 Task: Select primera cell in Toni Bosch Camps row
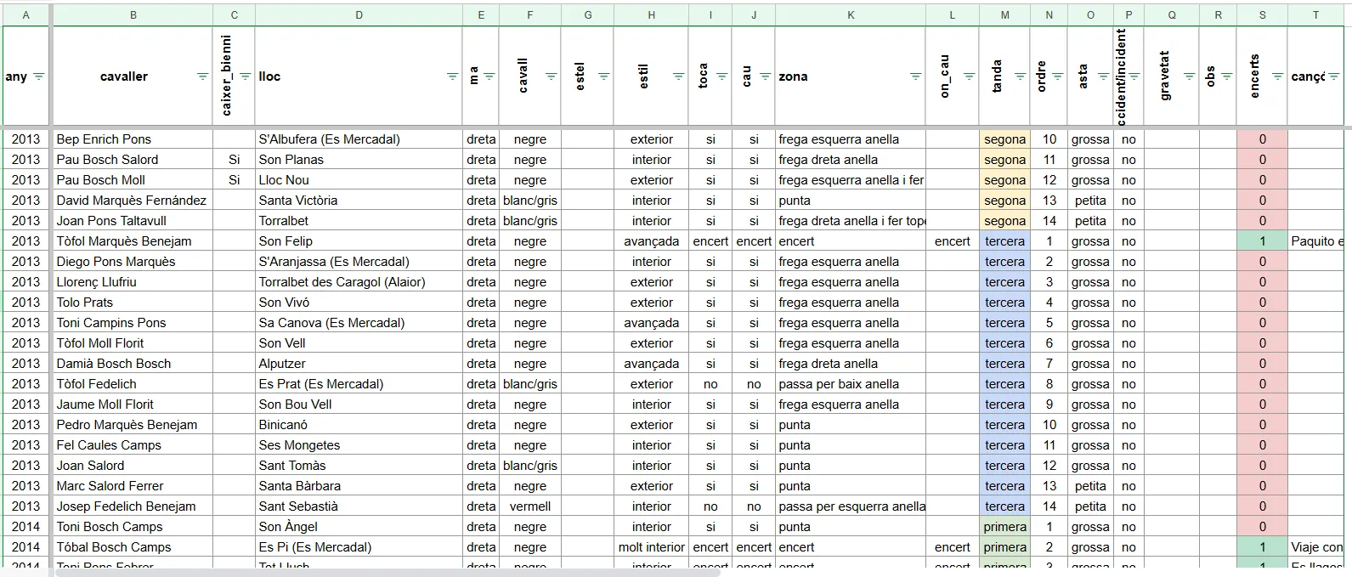tap(1004, 527)
